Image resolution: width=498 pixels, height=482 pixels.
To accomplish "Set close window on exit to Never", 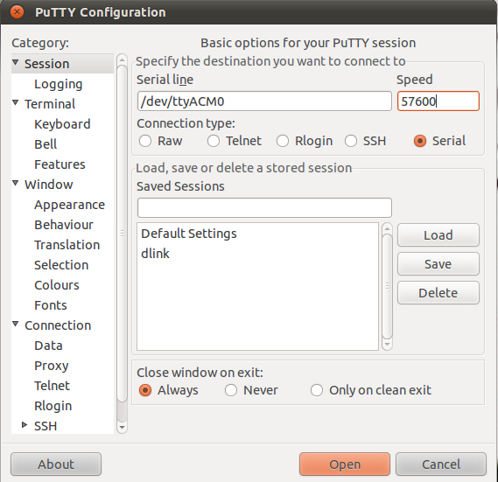I will [x=231, y=390].
